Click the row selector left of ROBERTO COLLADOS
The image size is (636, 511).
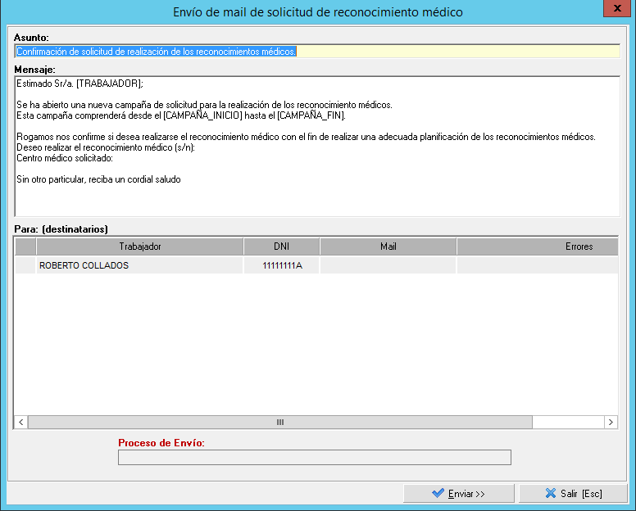[25, 266]
